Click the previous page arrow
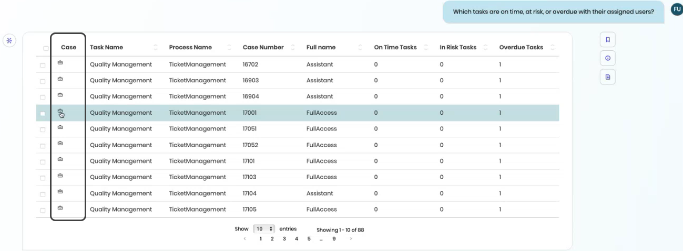This screenshot has width=683, height=251. [x=244, y=239]
